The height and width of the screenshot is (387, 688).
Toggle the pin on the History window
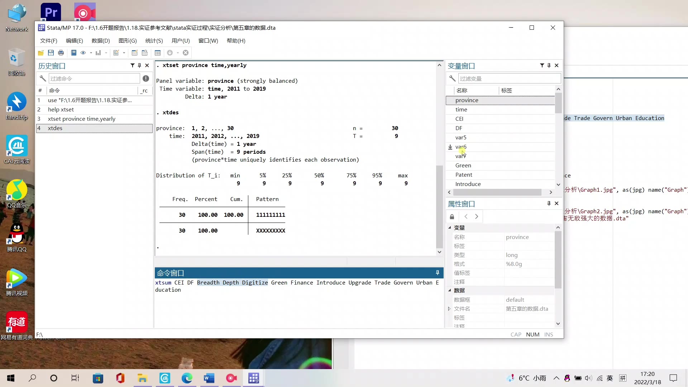(x=139, y=65)
